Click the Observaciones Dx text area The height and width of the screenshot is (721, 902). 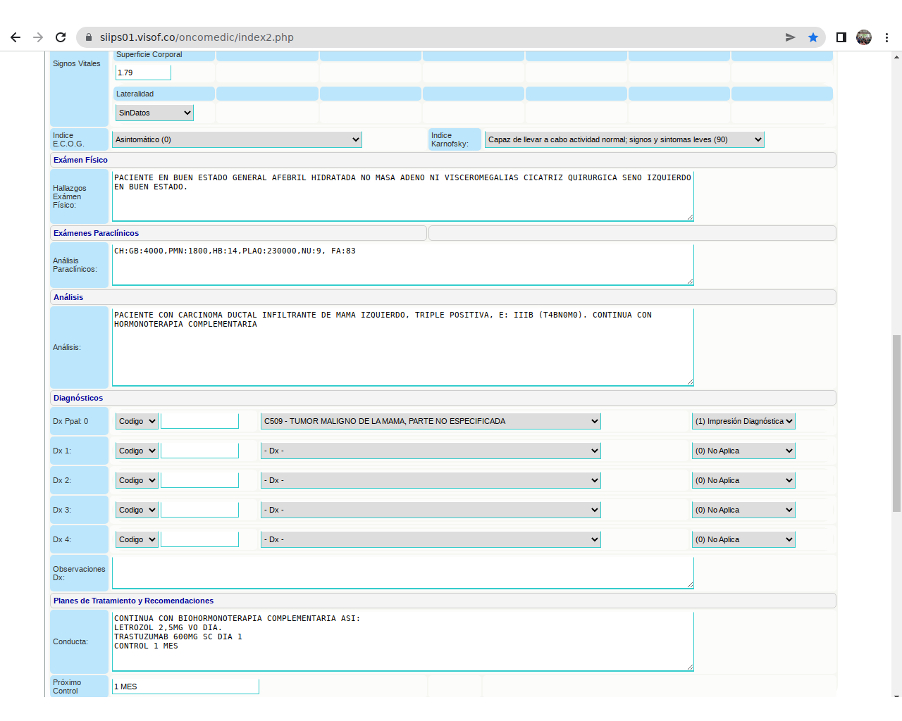[x=402, y=572]
